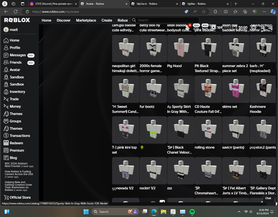Viewport: 278px width, 217px height.
Task: Open Spotify from the Windows taskbar
Action: pyautogui.click(x=192, y=211)
